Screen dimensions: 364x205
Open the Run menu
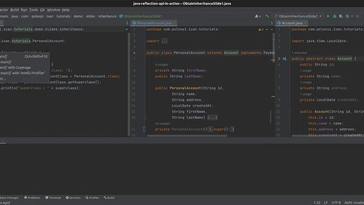click(x=24, y=10)
